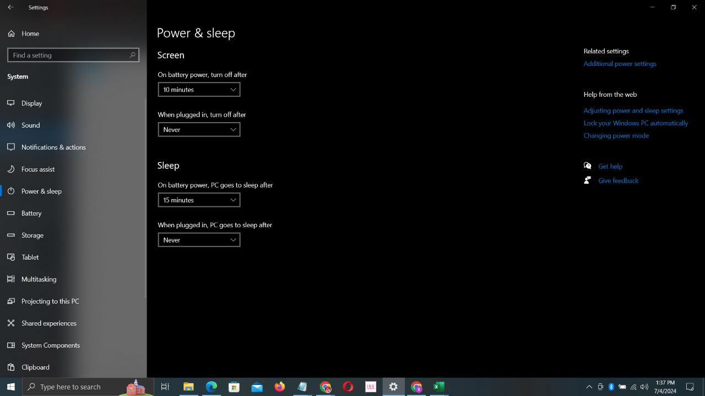Screen dimensions: 705x396
Task: Open the notification center icon
Action: (690, 387)
